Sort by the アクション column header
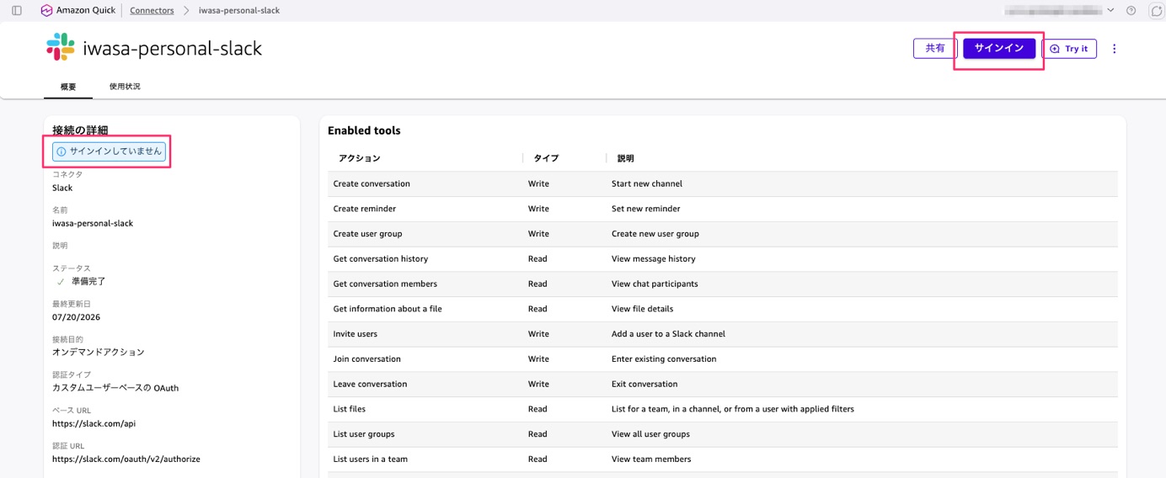Viewport: 1166px width, 478px height. (360, 158)
